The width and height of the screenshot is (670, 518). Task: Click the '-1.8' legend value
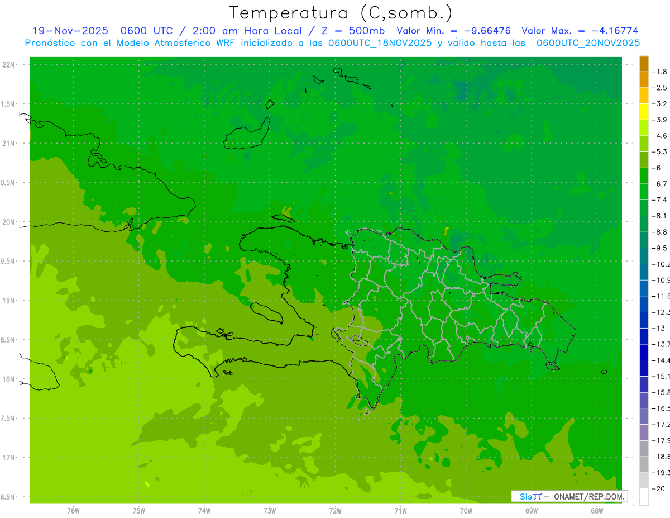tap(659, 72)
